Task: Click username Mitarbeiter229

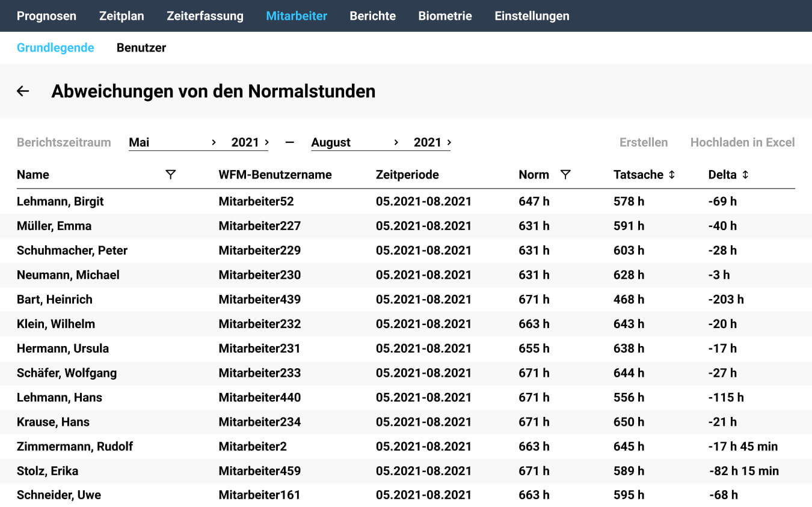Action: (260, 250)
